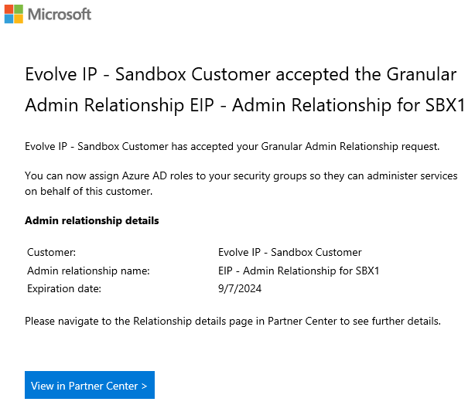The width and height of the screenshot is (475, 412).
Task: Click customer value 'Evolve IP - Sandbox Customer'
Action: tap(289, 252)
